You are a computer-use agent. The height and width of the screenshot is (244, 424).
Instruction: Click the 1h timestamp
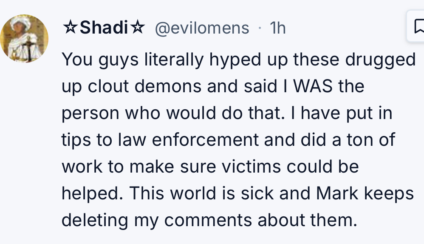(278, 28)
